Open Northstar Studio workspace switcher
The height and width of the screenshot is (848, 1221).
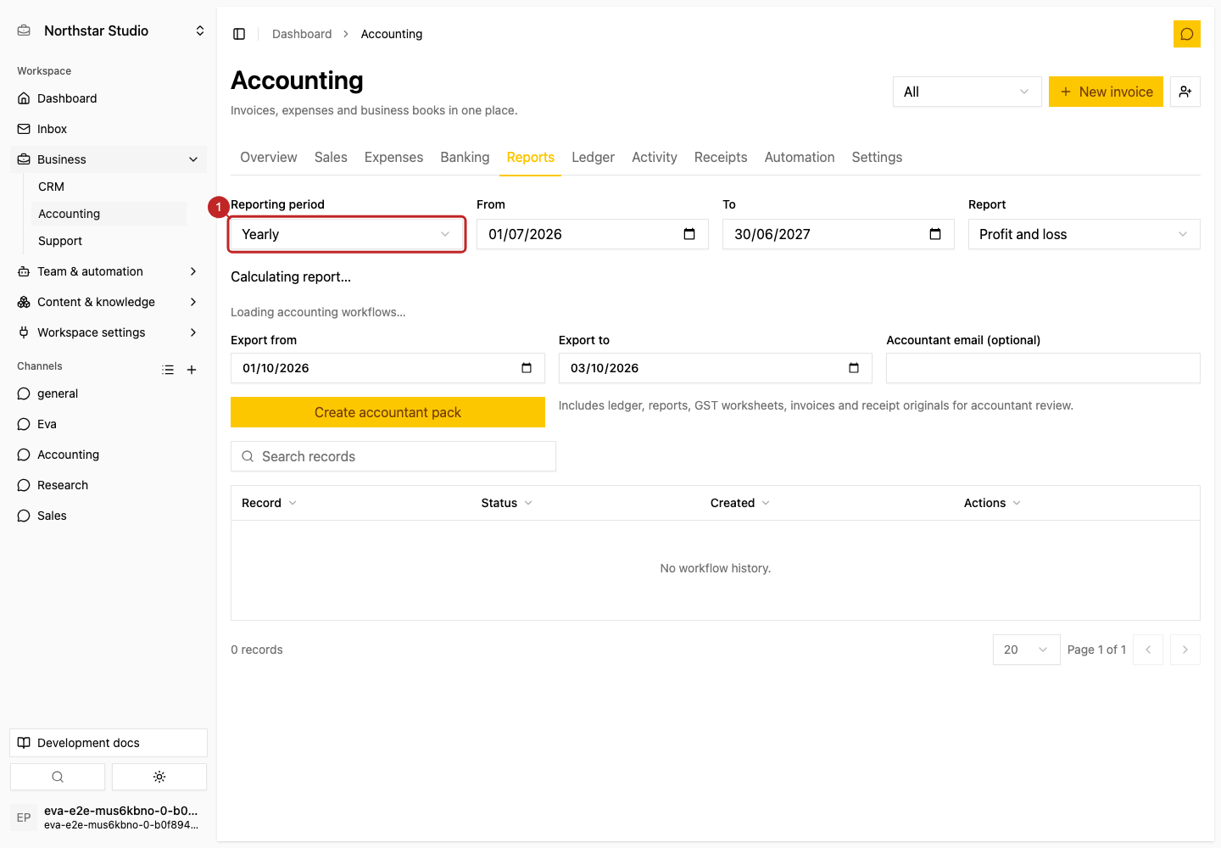click(x=110, y=31)
